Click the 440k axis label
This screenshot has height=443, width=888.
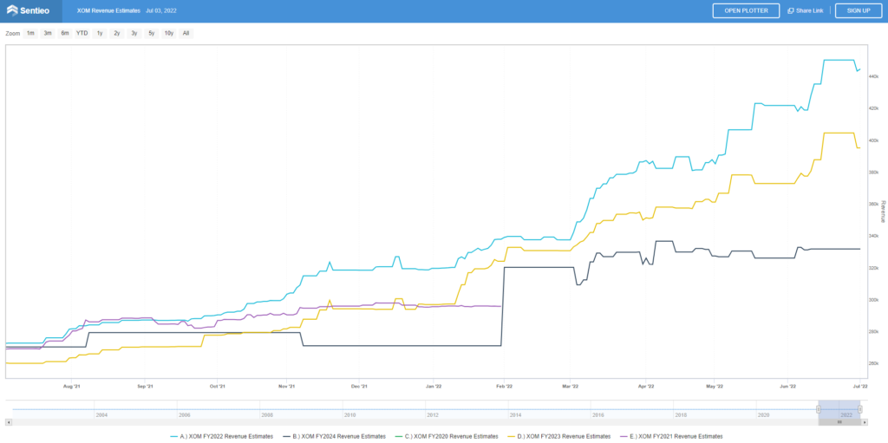[874, 76]
